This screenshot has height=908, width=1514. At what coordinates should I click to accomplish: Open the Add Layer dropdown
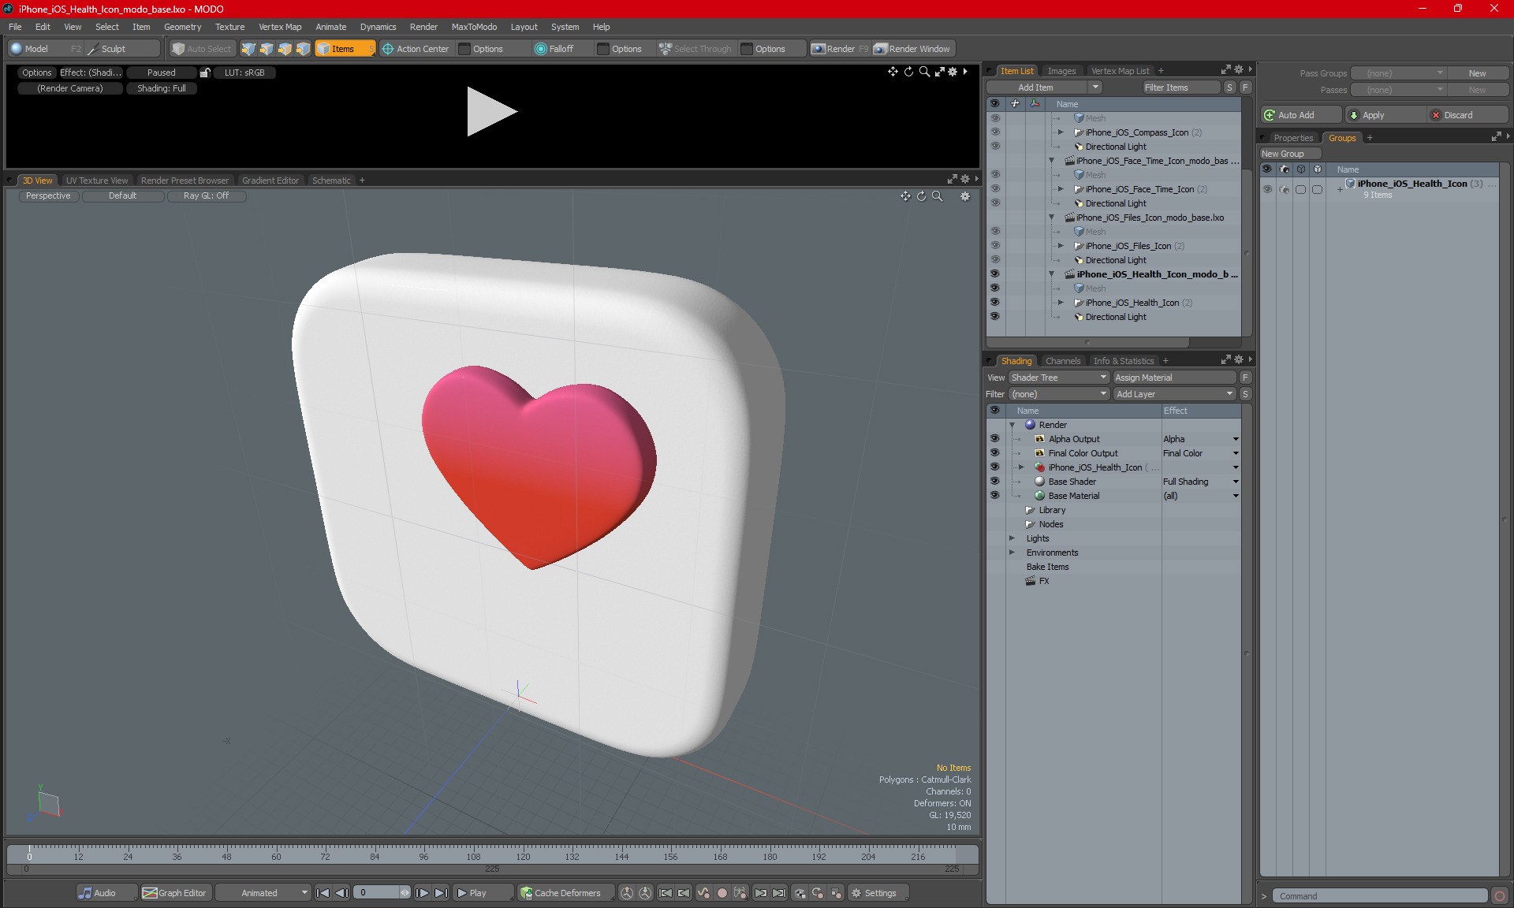(x=1174, y=394)
